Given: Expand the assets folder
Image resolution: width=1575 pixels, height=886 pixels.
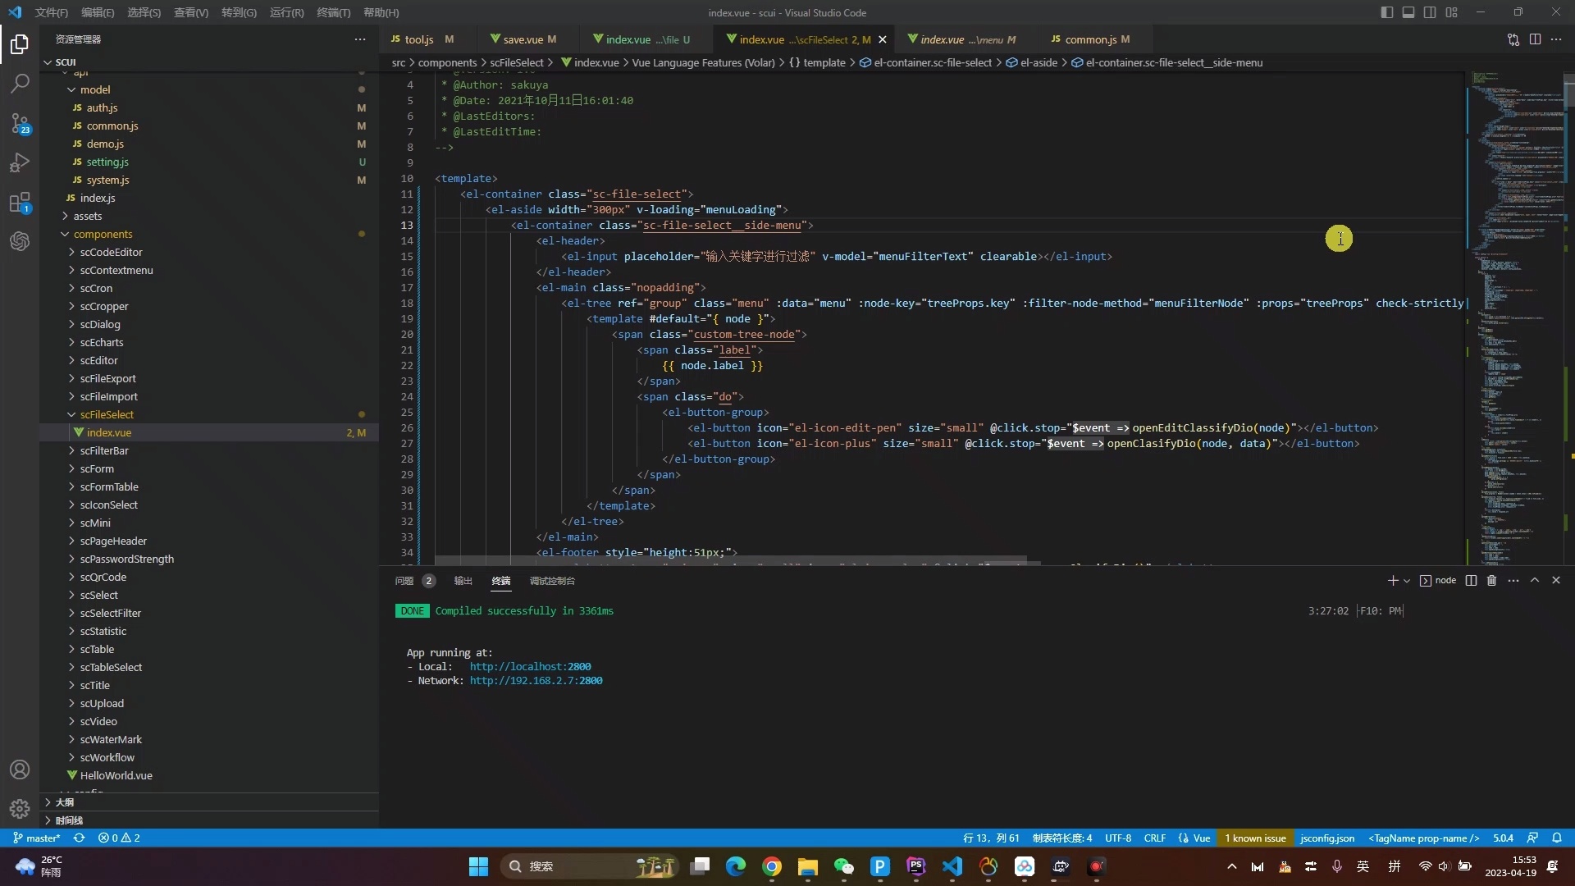Looking at the screenshot, I should tap(88, 216).
